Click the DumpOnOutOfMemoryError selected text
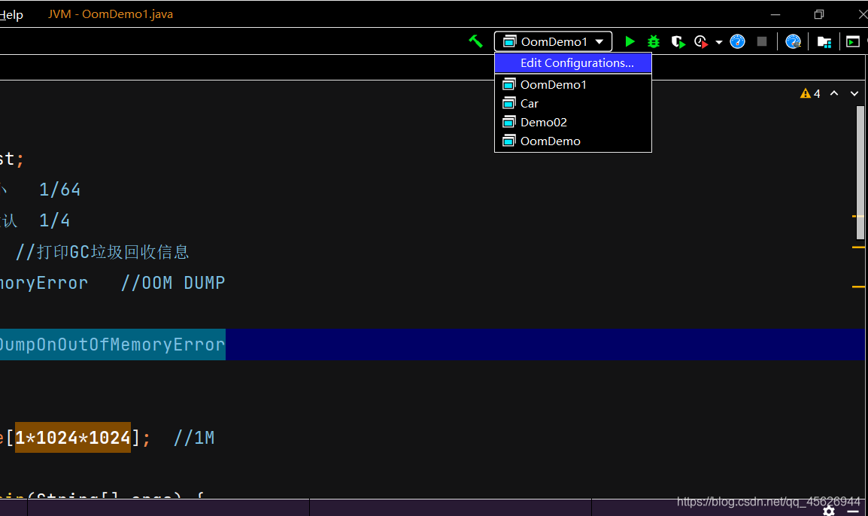 (112, 345)
